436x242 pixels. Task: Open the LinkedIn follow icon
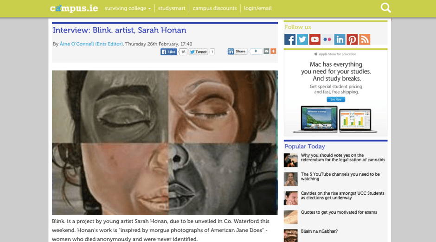[x=340, y=39]
